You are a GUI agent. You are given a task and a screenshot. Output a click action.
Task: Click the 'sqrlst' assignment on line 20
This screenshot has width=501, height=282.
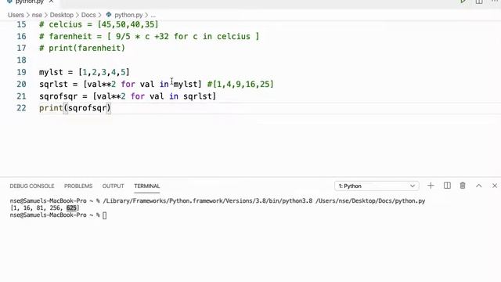pyautogui.click(x=121, y=85)
